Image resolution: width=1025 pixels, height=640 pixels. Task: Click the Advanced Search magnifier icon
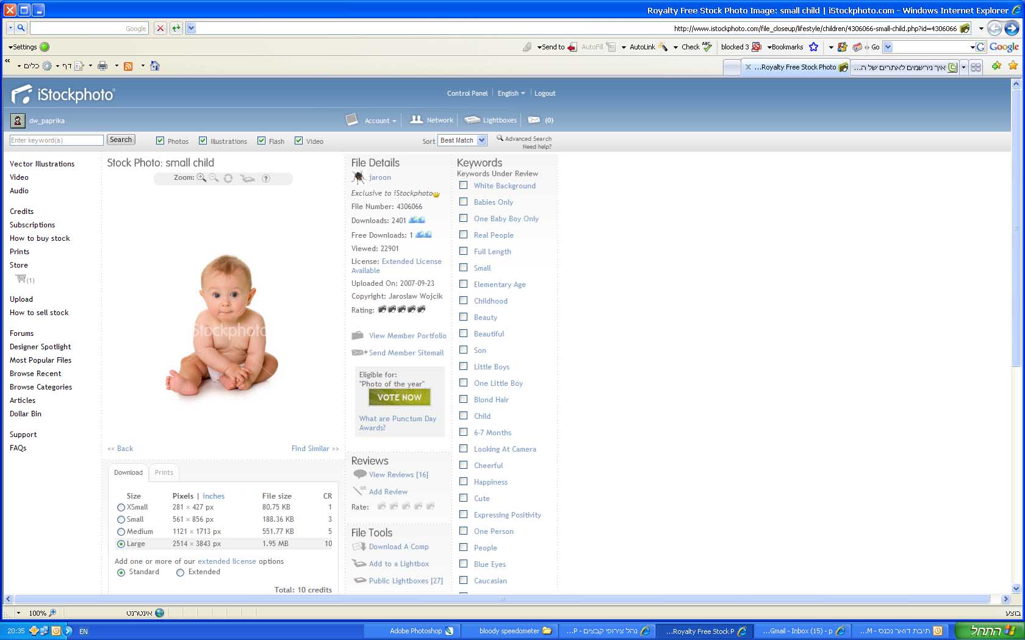[x=500, y=138]
